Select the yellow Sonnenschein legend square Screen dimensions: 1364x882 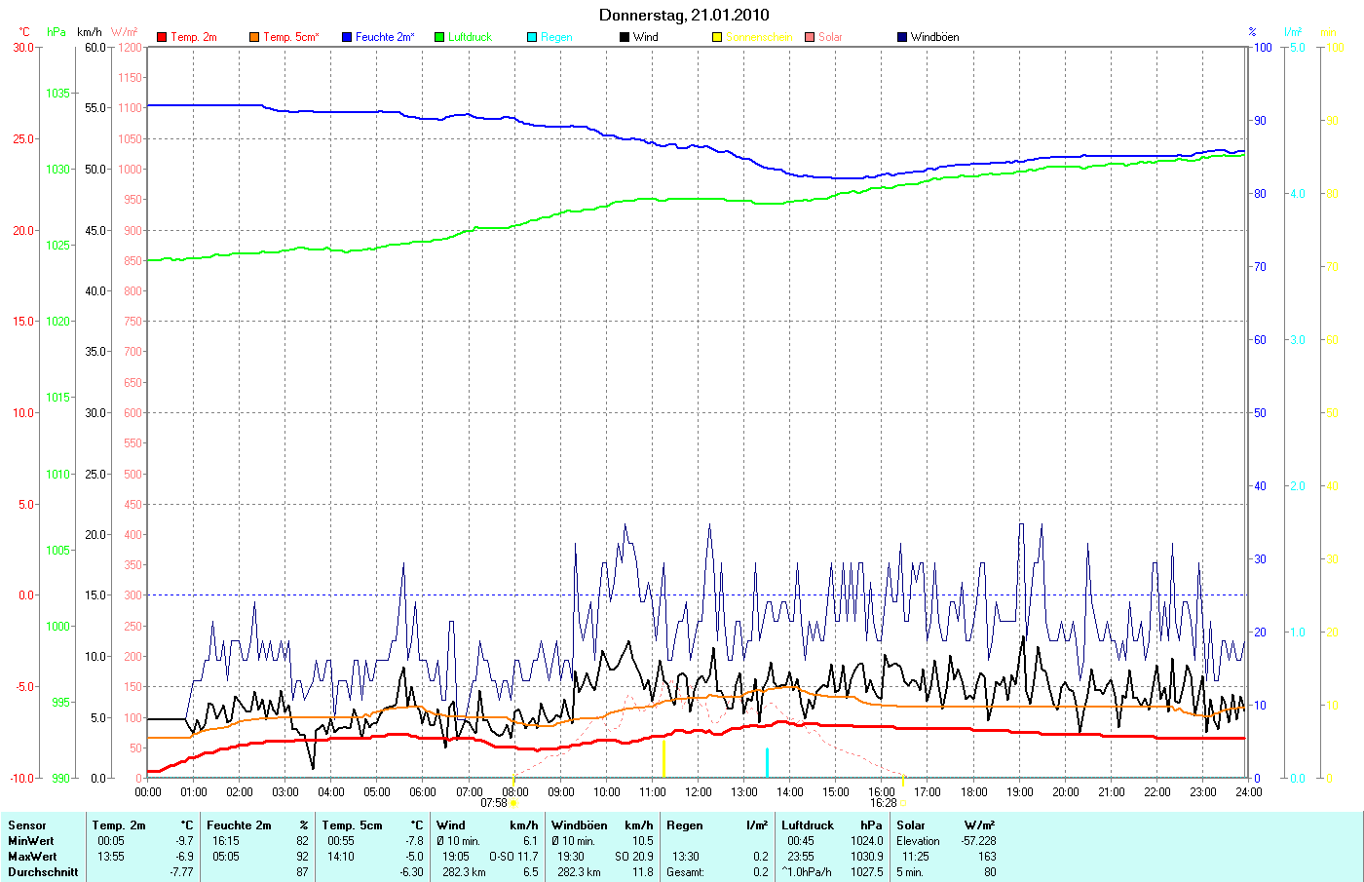click(x=717, y=37)
